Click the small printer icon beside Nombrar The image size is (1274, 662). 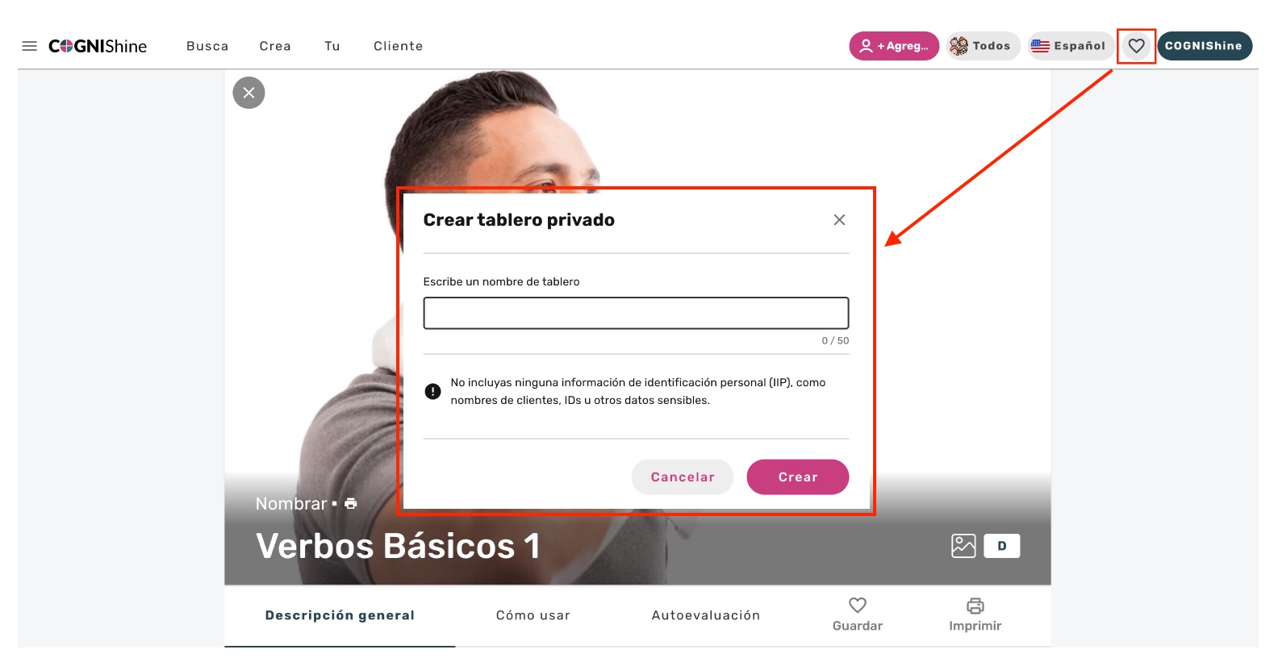click(x=350, y=503)
